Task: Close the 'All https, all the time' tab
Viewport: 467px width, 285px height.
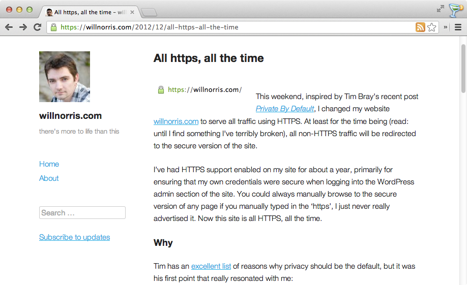Action: point(133,12)
